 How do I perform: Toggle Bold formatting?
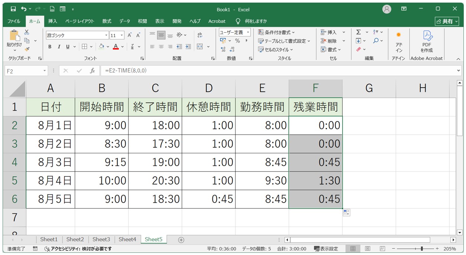50,47
